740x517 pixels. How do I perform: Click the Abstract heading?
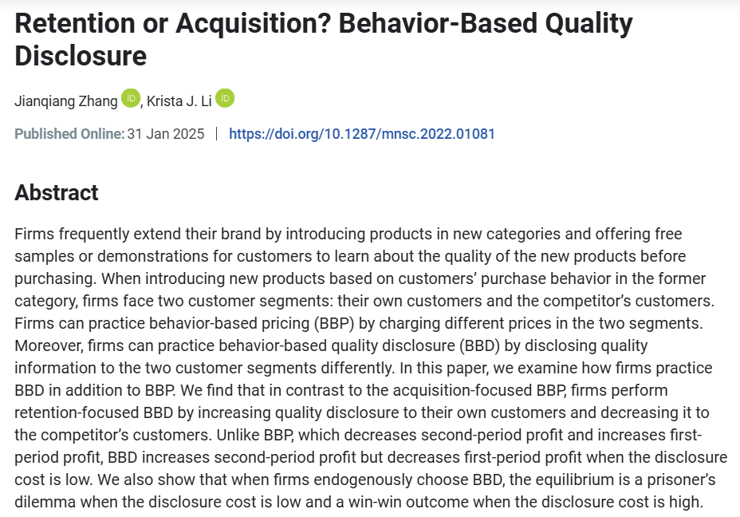click(x=57, y=193)
